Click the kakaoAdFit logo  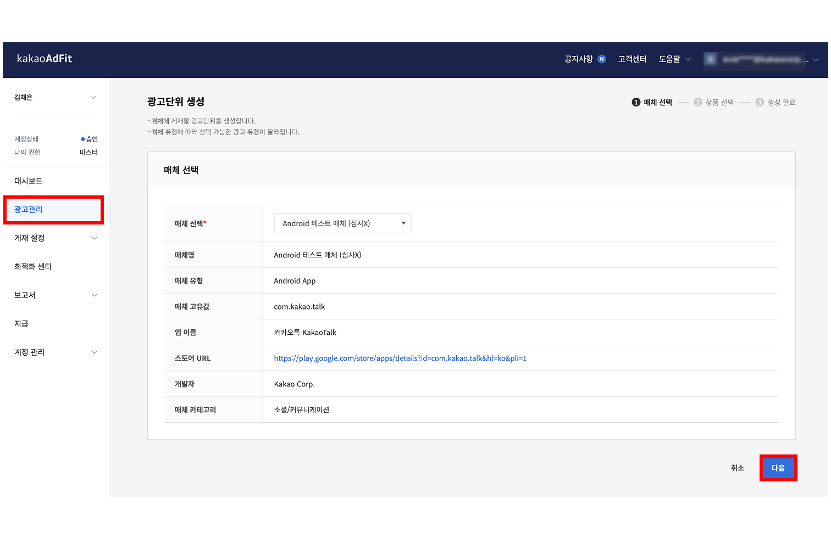45,59
